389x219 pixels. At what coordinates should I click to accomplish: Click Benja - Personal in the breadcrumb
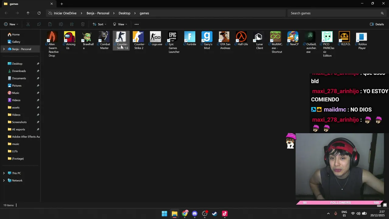[98, 13]
